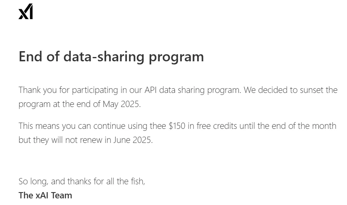The width and height of the screenshot is (347, 205).
Task: Click the '$150' amount text
Action: 177,126
